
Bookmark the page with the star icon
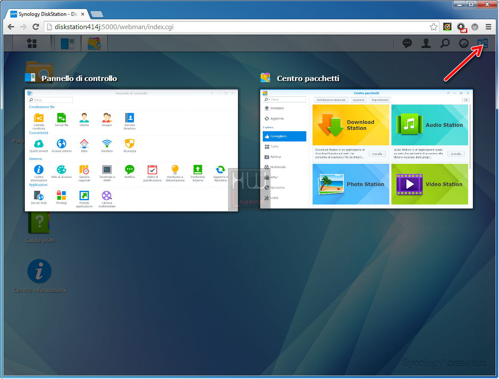(x=433, y=27)
